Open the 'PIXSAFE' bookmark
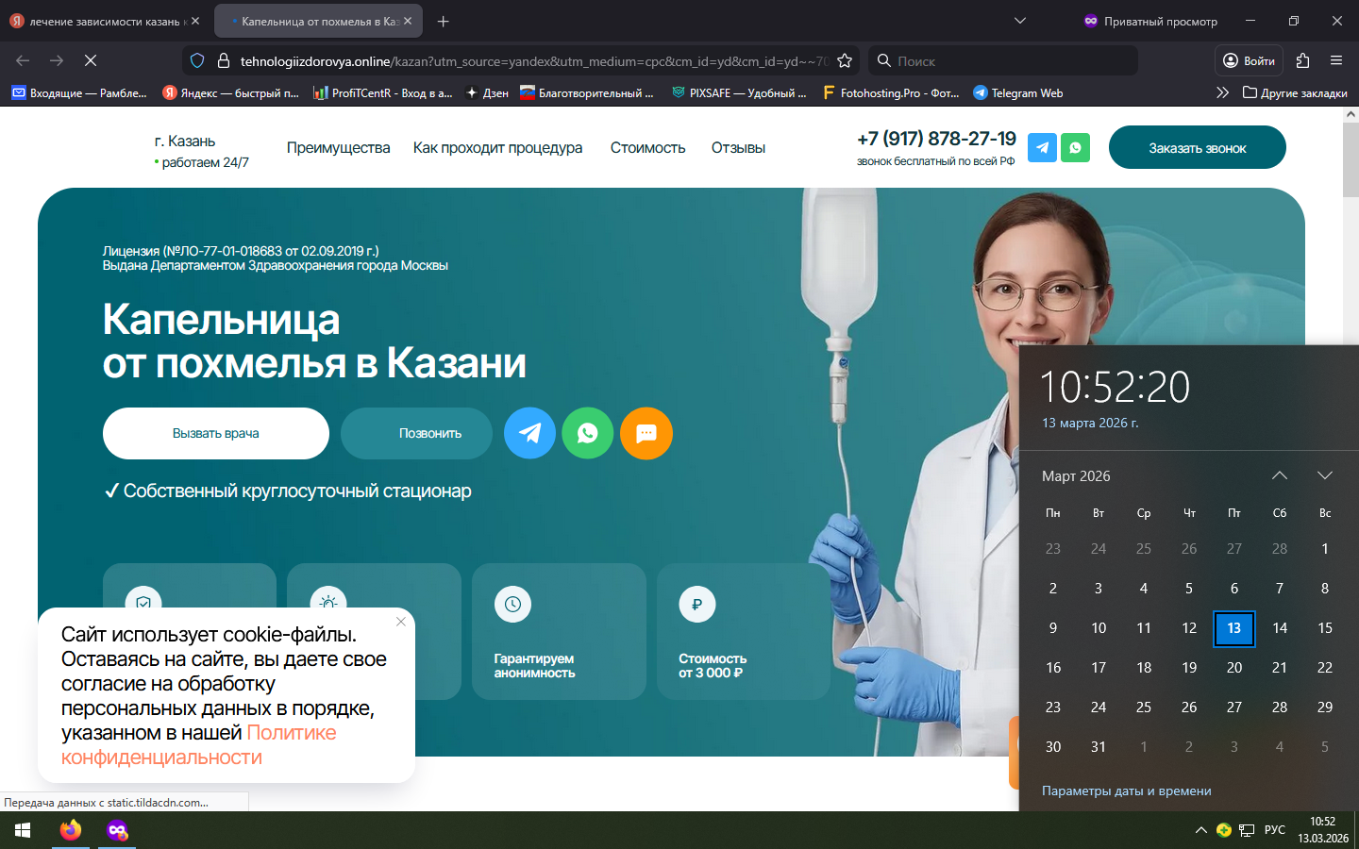The image size is (1359, 849). pos(738,92)
